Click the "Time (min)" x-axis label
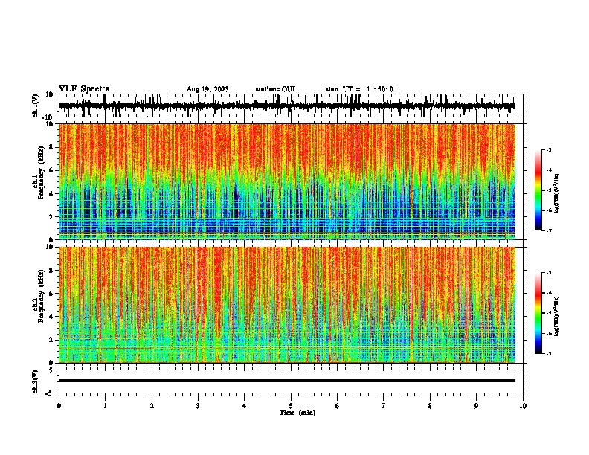 tap(297, 413)
